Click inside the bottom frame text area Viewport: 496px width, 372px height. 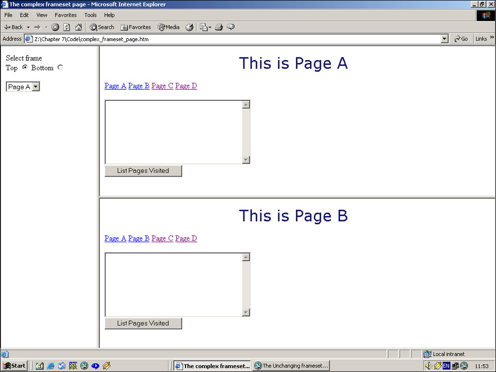pyautogui.click(x=173, y=284)
